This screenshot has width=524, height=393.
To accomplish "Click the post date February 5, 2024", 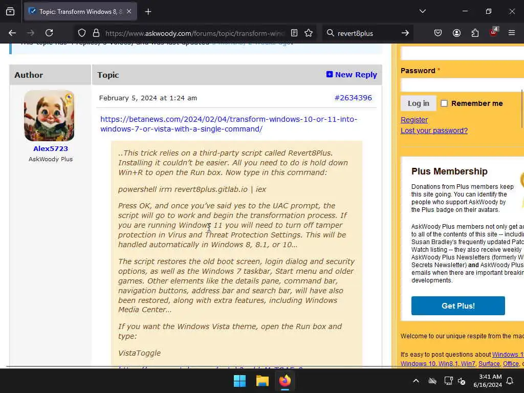I will click(x=148, y=98).
